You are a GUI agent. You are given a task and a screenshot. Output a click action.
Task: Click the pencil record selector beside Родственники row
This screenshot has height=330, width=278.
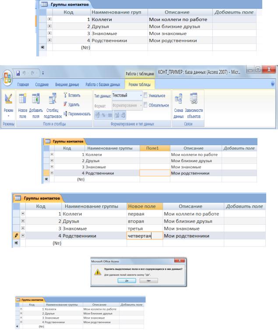tap(16, 236)
